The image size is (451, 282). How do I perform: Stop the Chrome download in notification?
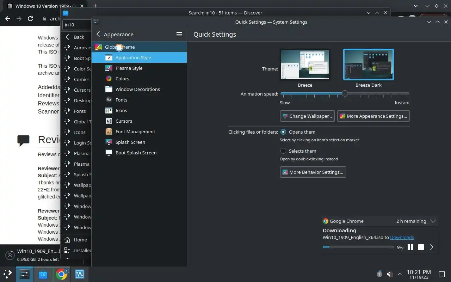(x=421, y=247)
